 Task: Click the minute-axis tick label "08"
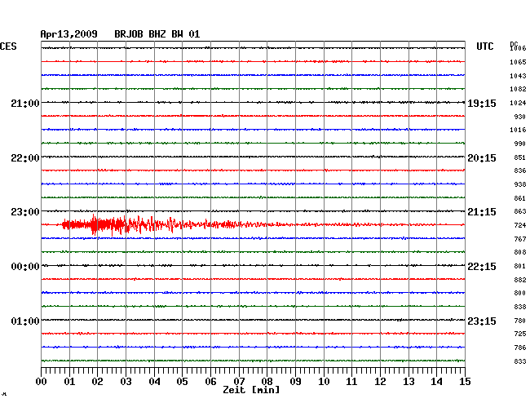(x=267, y=382)
